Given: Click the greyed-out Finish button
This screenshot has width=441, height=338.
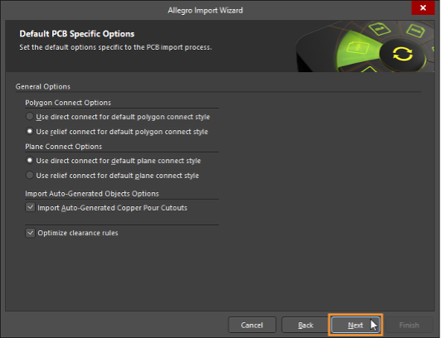Looking at the screenshot, I should (409, 325).
